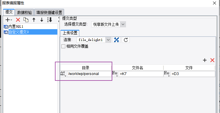Open 选择提交类型 dropdown
This screenshot has height=113, width=220.
click(x=109, y=24)
